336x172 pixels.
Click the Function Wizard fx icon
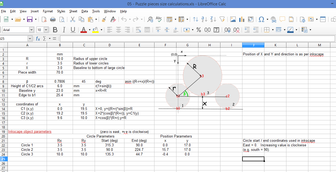[x=38, y=39]
